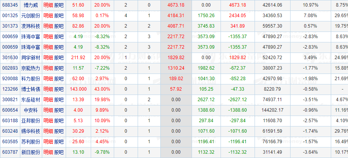This screenshot has width=348, height=158.
Task: Open 明细 for 亚邦股份
Action: [48, 121]
